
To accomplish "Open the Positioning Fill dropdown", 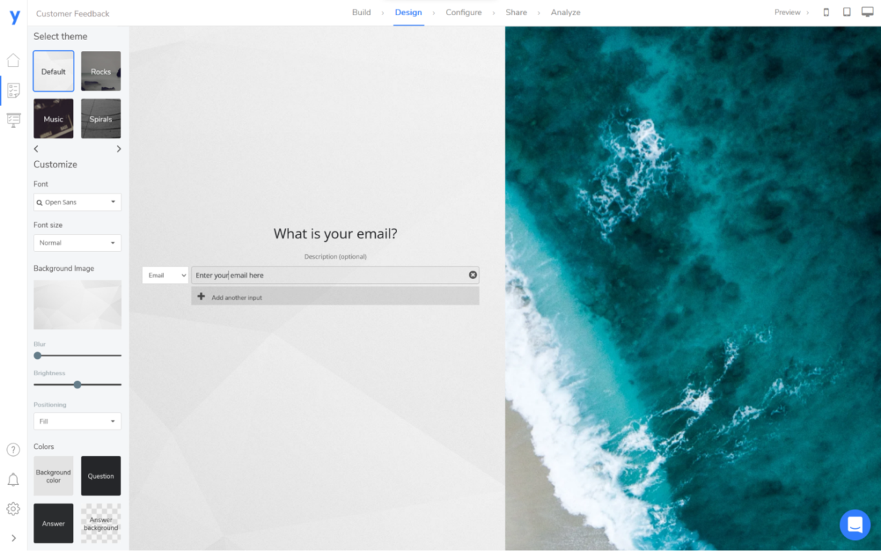I will click(77, 422).
